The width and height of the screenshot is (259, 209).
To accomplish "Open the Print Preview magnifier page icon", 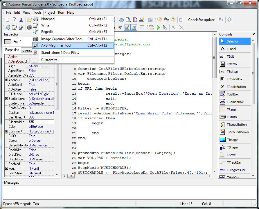I will (128, 20).
